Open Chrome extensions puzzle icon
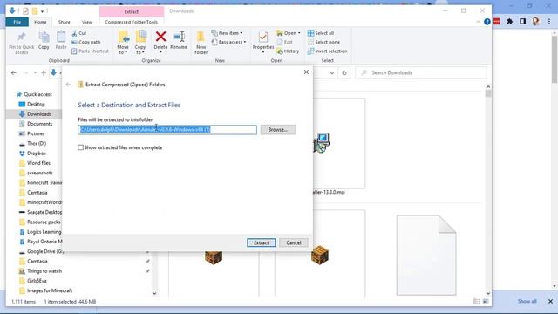This screenshot has width=558, height=314. tap(509, 22)
